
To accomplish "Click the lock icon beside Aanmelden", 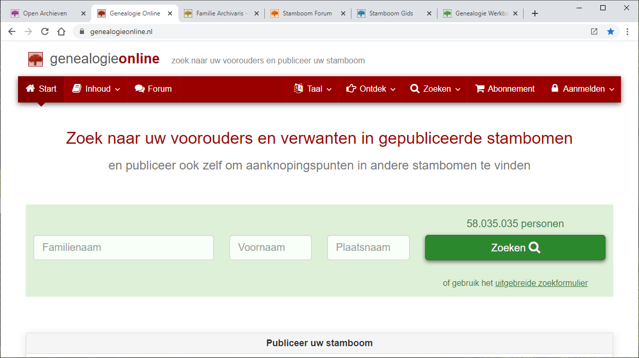I will 555,88.
